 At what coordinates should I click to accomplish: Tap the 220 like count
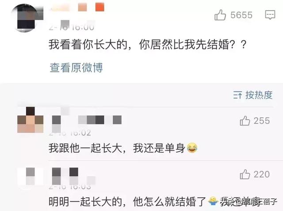pyautogui.click(x=262, y=174)
